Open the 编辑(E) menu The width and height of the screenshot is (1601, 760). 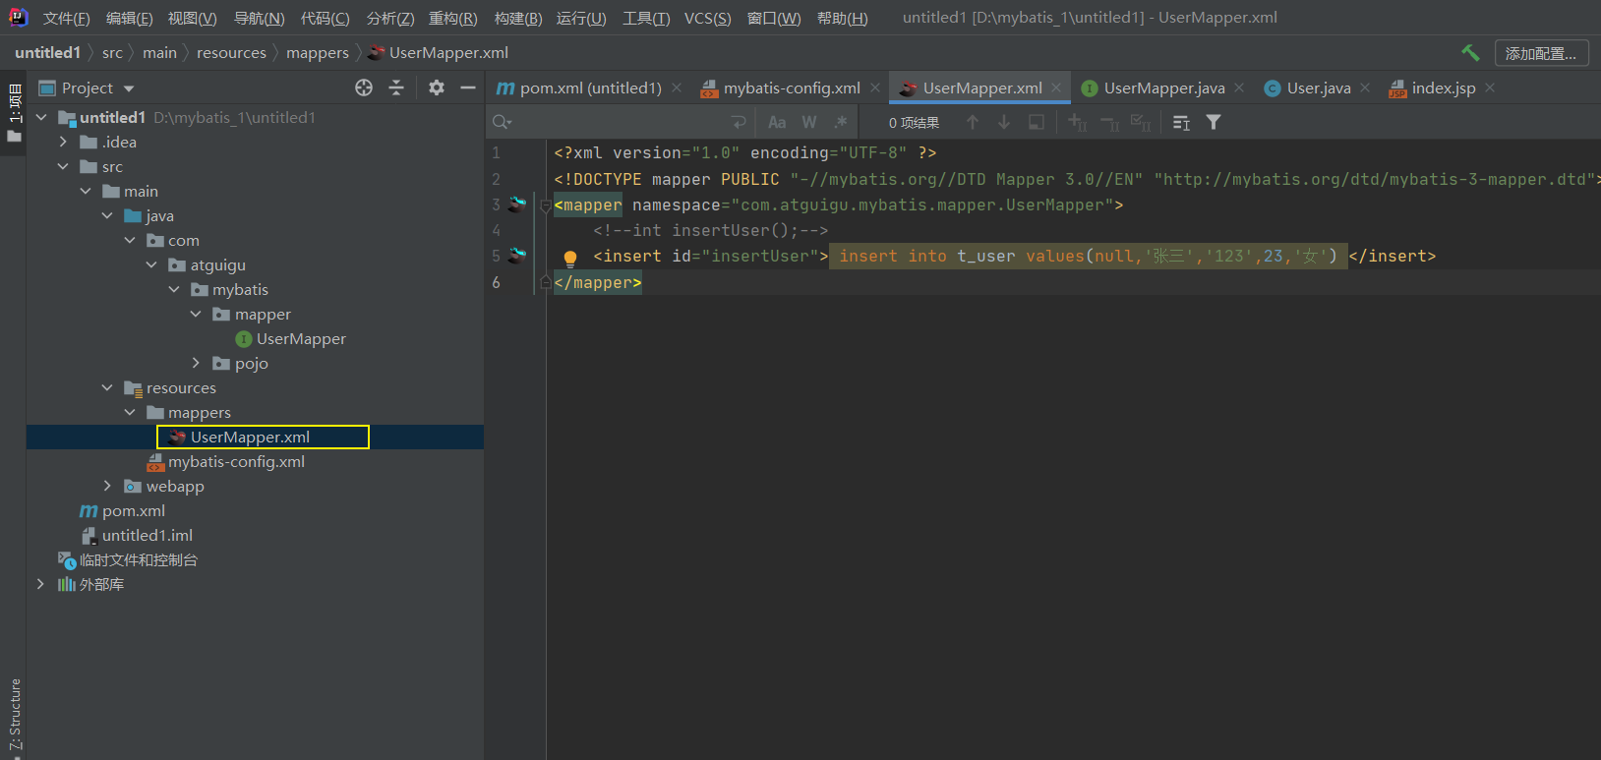(x=129, y=18)
